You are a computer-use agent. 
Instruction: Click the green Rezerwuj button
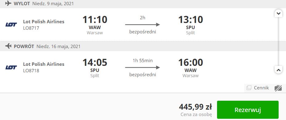[248, 110]
